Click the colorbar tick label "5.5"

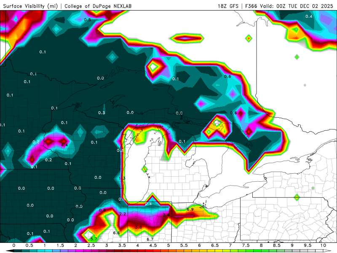point(184,245)
